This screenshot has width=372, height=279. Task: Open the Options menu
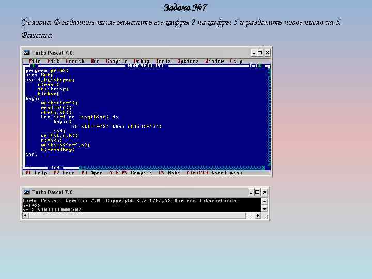(x=188, y=61)
